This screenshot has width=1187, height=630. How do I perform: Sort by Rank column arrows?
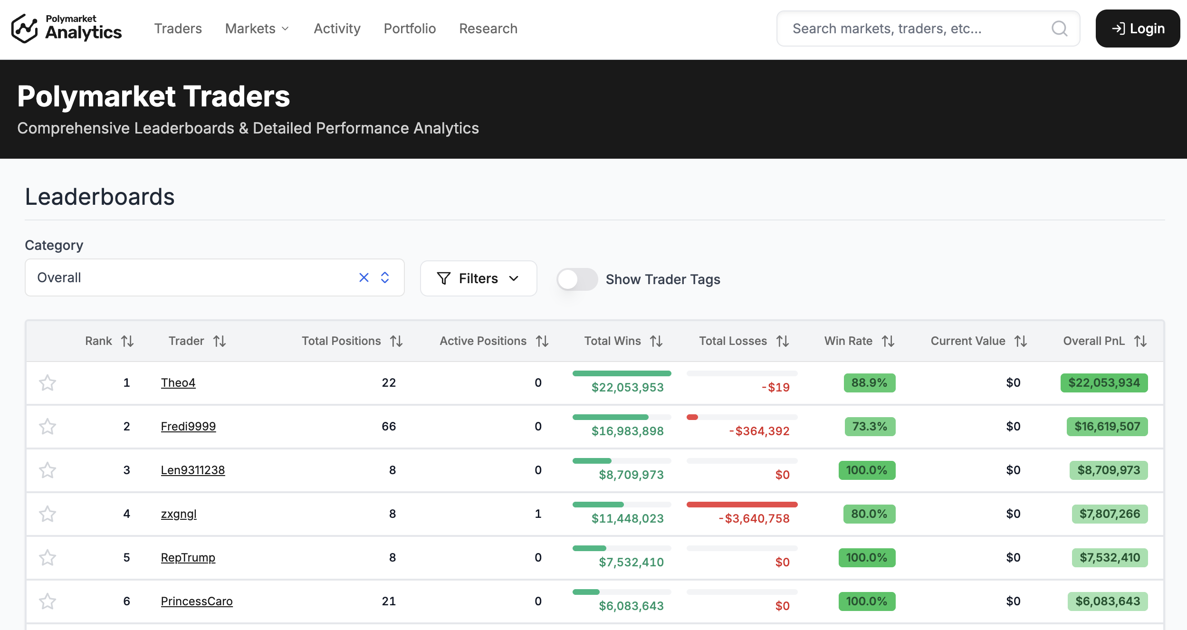(127, 341)
